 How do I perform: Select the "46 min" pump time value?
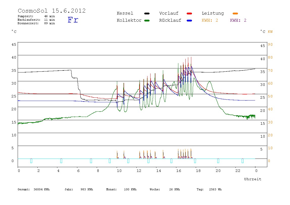(50, 16)
